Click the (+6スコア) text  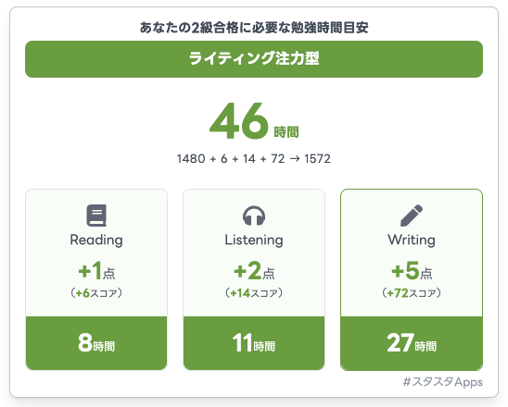[x=96, y=293]
